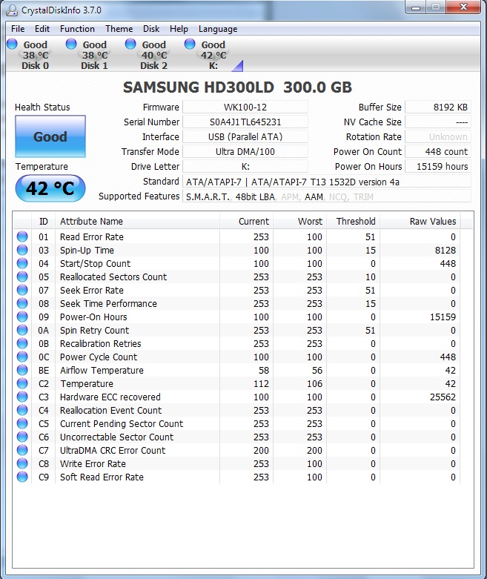Screen dimensions: 487x579
Task: Click status orb for Start/Stop Count
Action: (x=22, y=263)
